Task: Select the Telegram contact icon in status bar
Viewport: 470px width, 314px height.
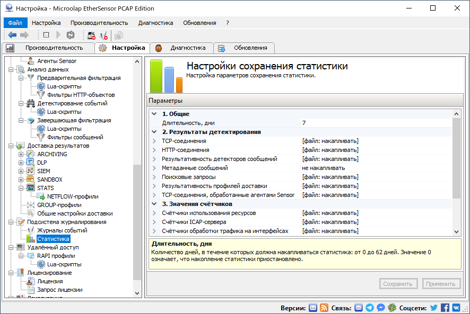Action: (369, 307)
